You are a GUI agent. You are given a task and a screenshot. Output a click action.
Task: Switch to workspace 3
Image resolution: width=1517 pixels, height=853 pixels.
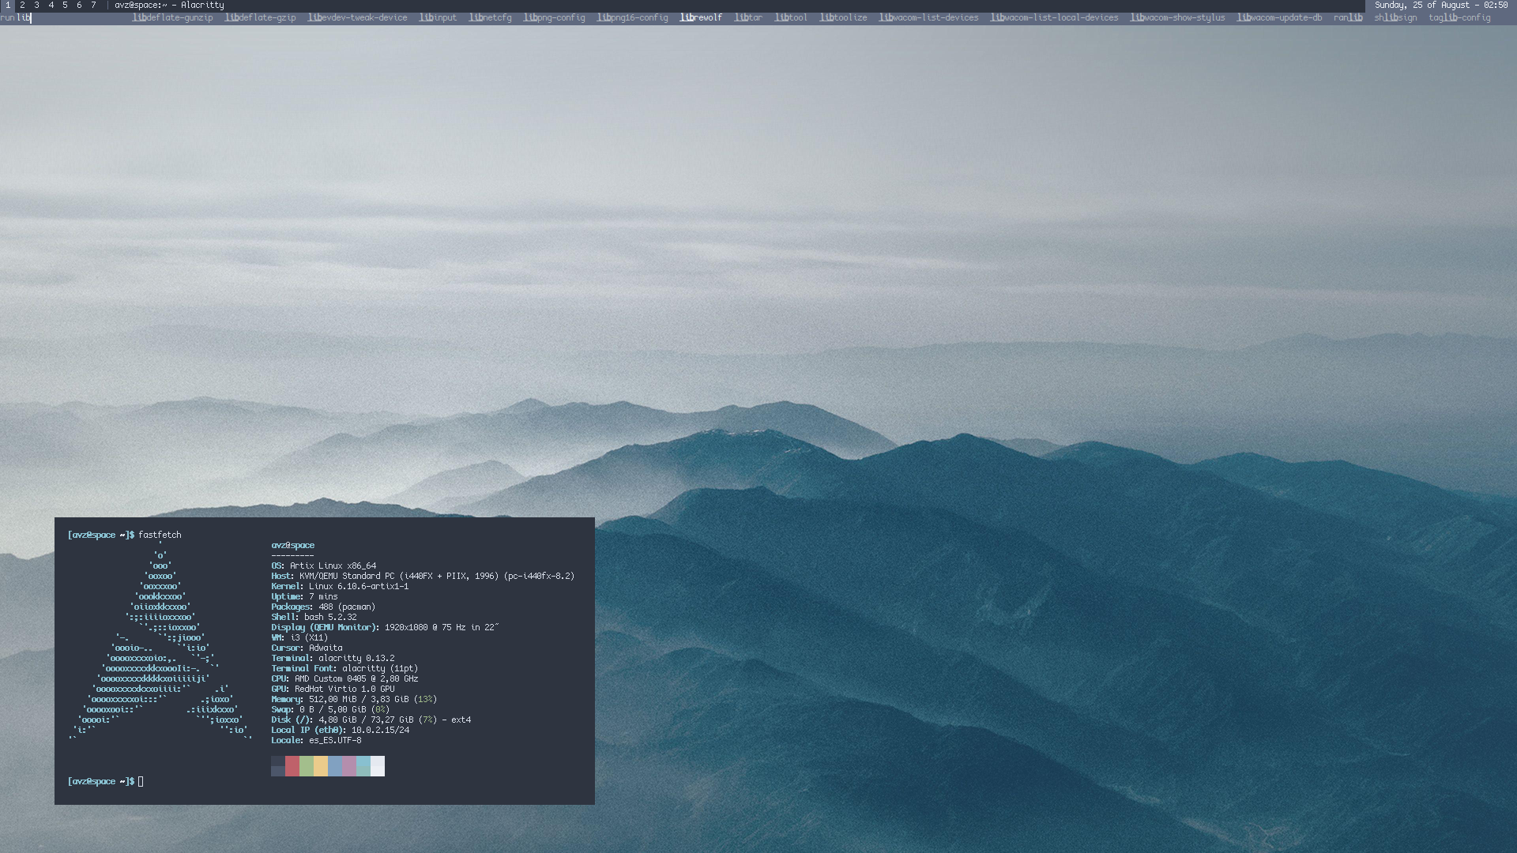(x=36, y=5)
